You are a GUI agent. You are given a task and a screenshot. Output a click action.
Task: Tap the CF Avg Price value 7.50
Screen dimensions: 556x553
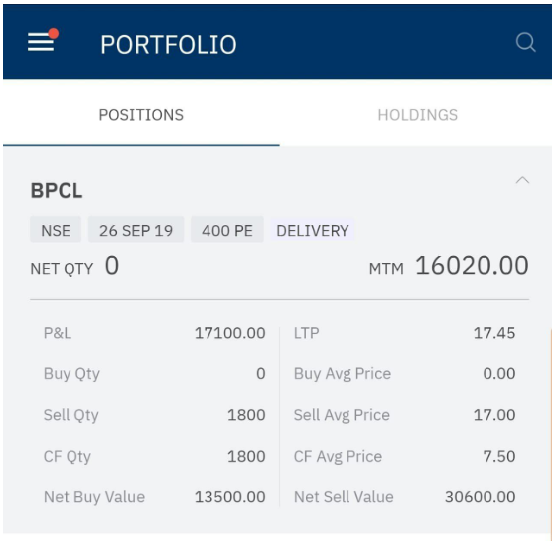(x=499, y=457)
